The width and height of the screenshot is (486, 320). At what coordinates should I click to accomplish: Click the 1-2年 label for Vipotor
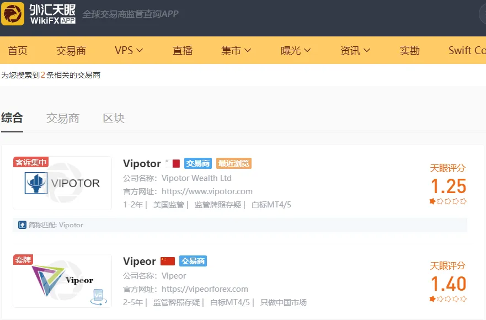point(133,205)
